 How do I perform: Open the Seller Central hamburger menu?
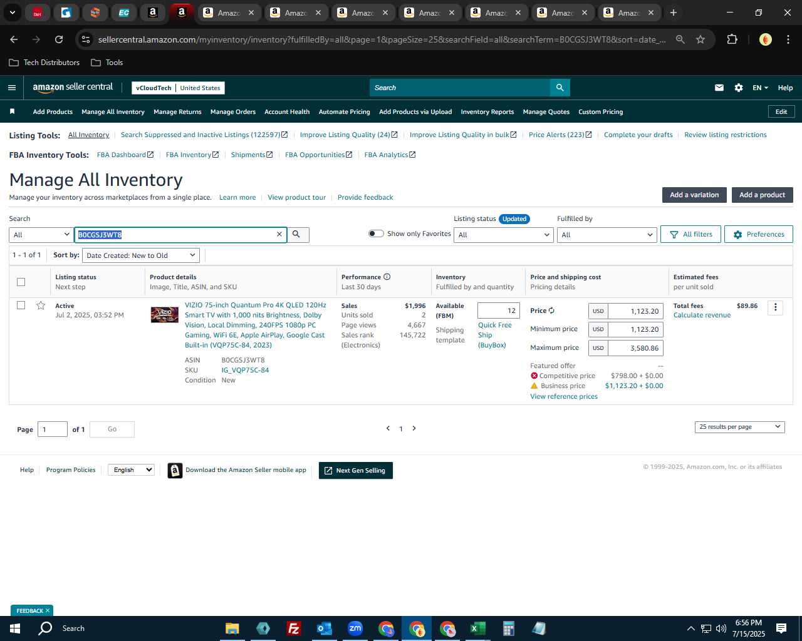point(11,88)
